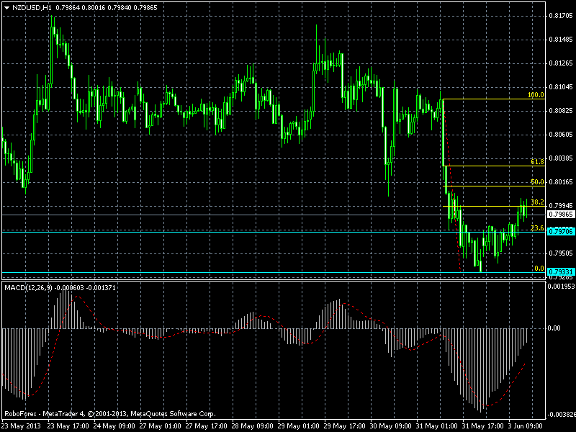Screen dimensions: 576x432
Task: Click the 0.79945 price axis label
Action: [561, 206]
